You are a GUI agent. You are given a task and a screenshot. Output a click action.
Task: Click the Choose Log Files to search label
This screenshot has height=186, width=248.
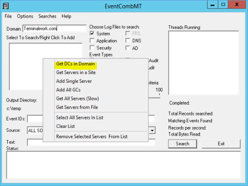(x=115, y=27)
